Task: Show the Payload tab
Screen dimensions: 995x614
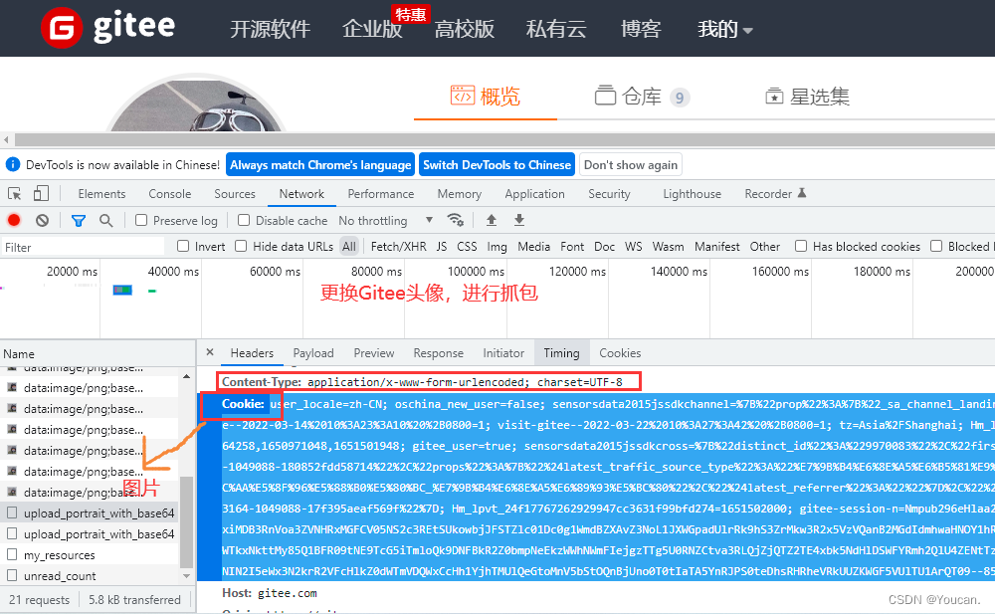Action: (x=313, y=353)
